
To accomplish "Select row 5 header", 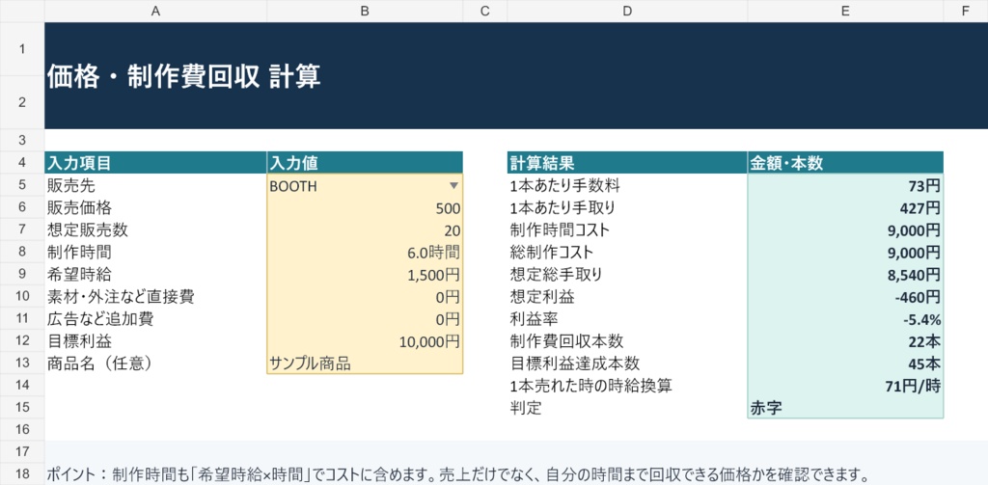I will [x=22, y=185].
